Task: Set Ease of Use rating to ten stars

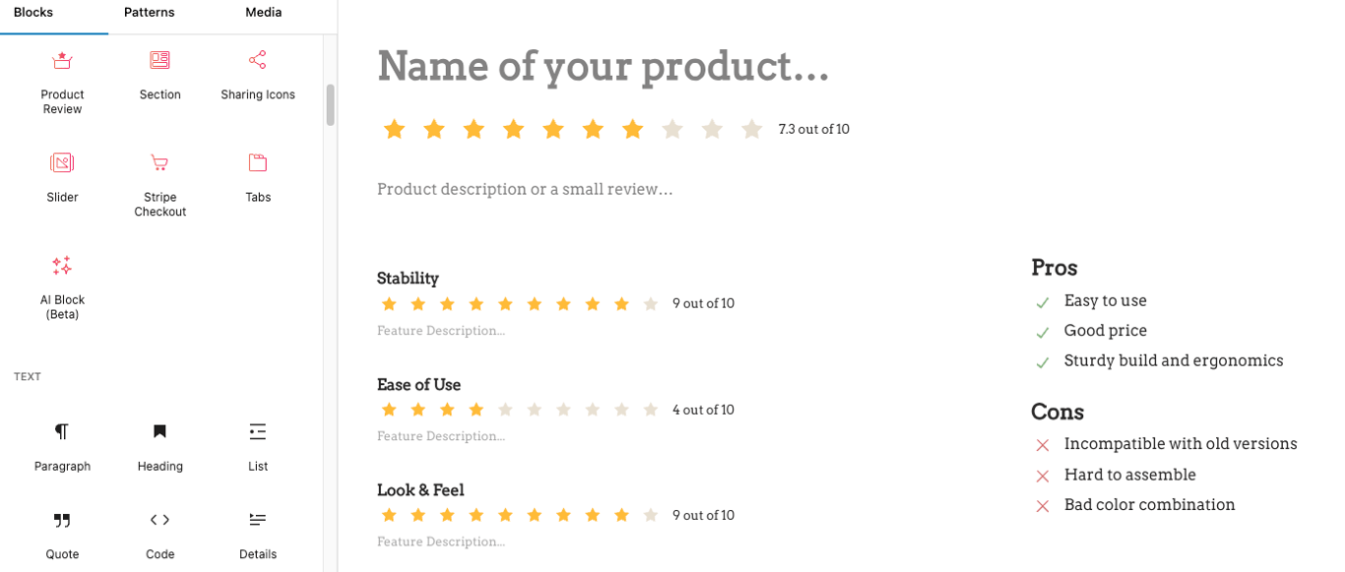Action: [x=650, y=409]
